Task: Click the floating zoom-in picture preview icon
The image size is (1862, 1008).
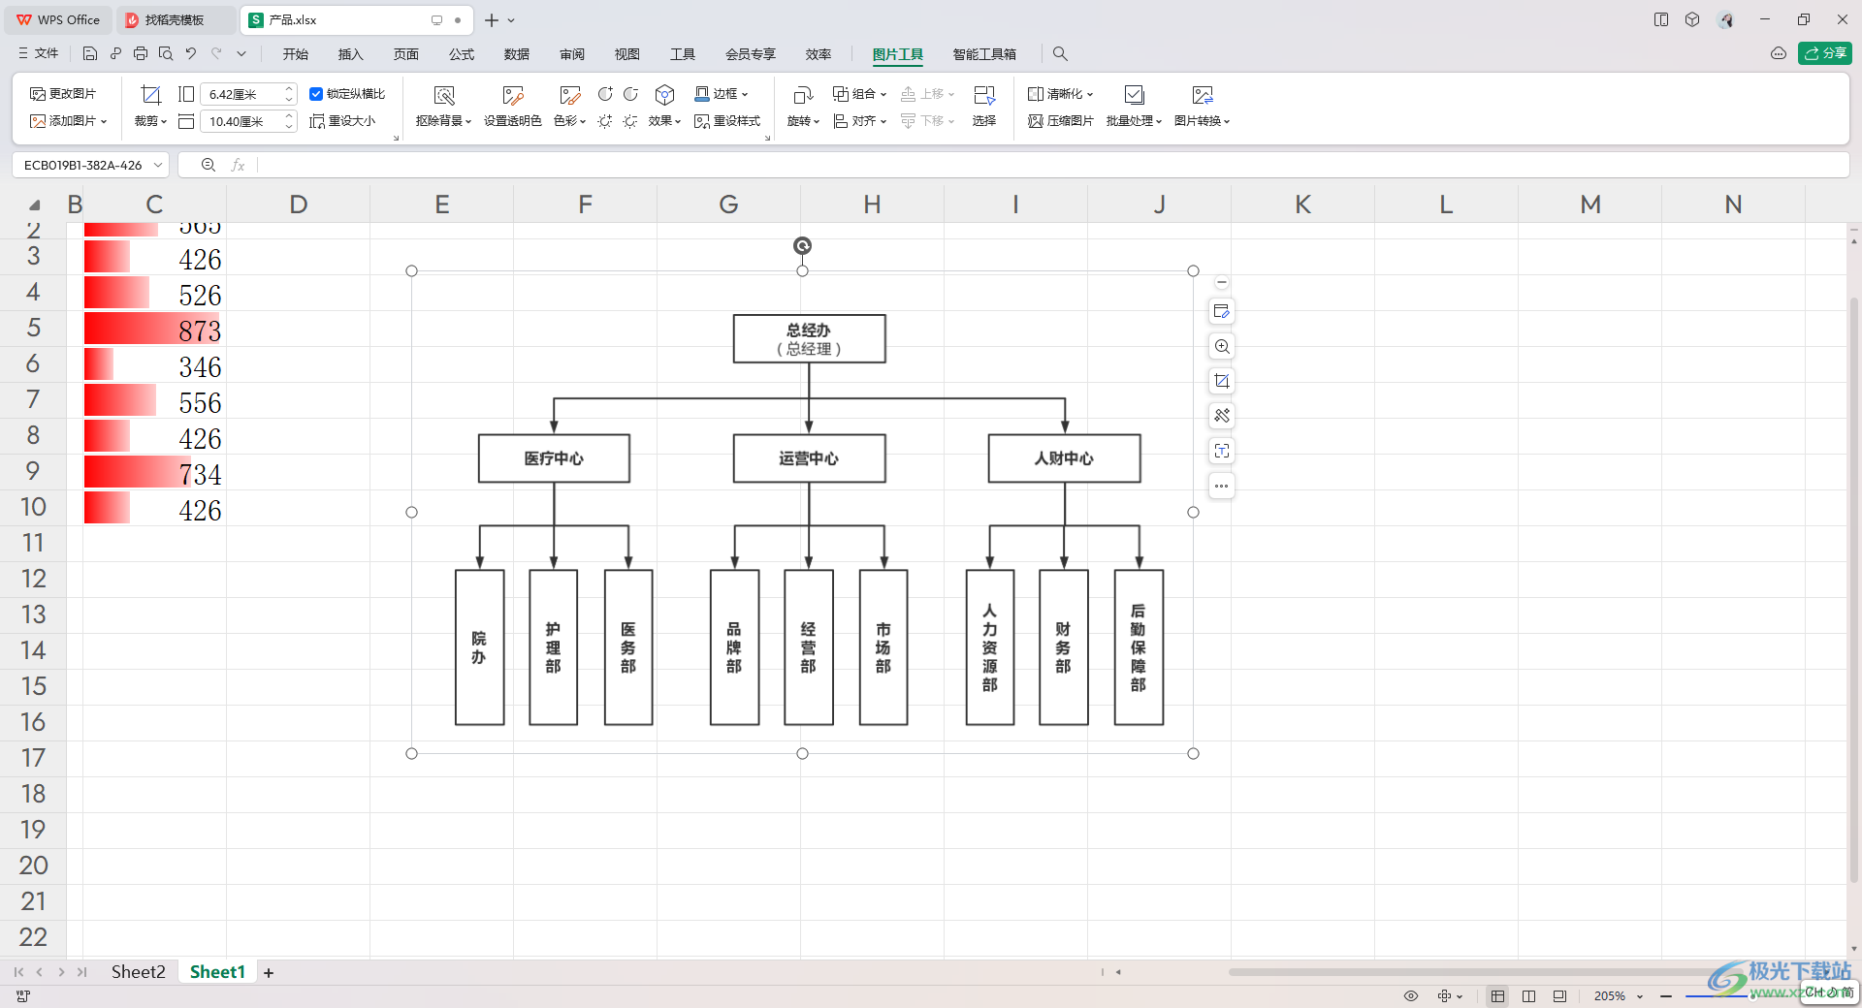Action: coord(1222,346)
